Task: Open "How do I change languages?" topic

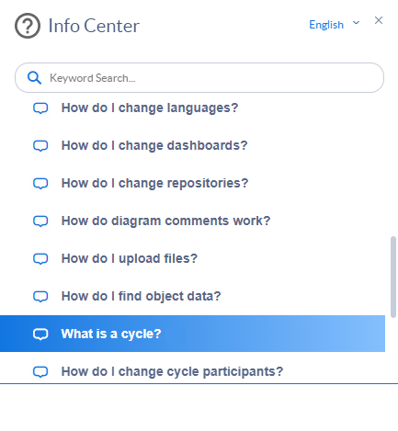Action: tap(150, 108)
